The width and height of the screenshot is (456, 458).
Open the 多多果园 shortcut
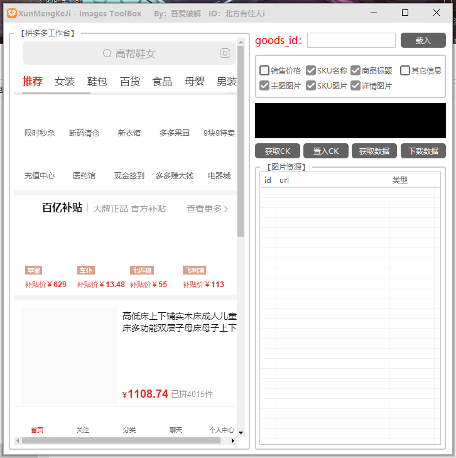pyautogui.click(x=174, y=133)
